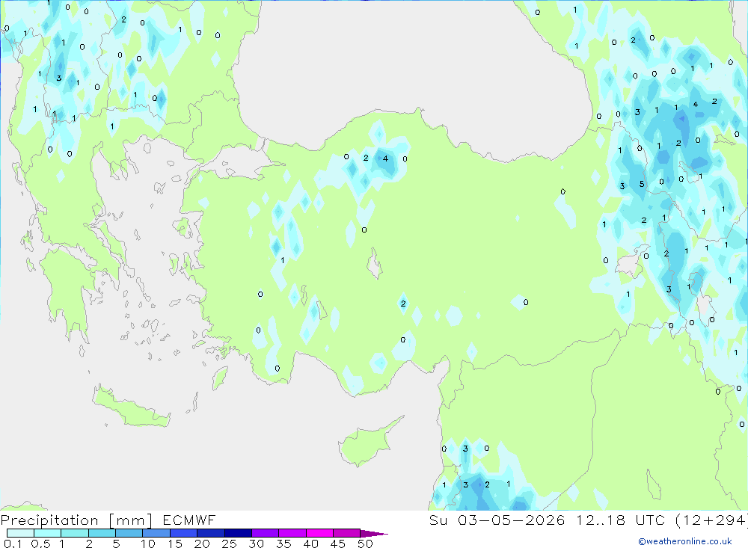
Task: Click the island of Crete on the map
Action: tap(131, 407)
